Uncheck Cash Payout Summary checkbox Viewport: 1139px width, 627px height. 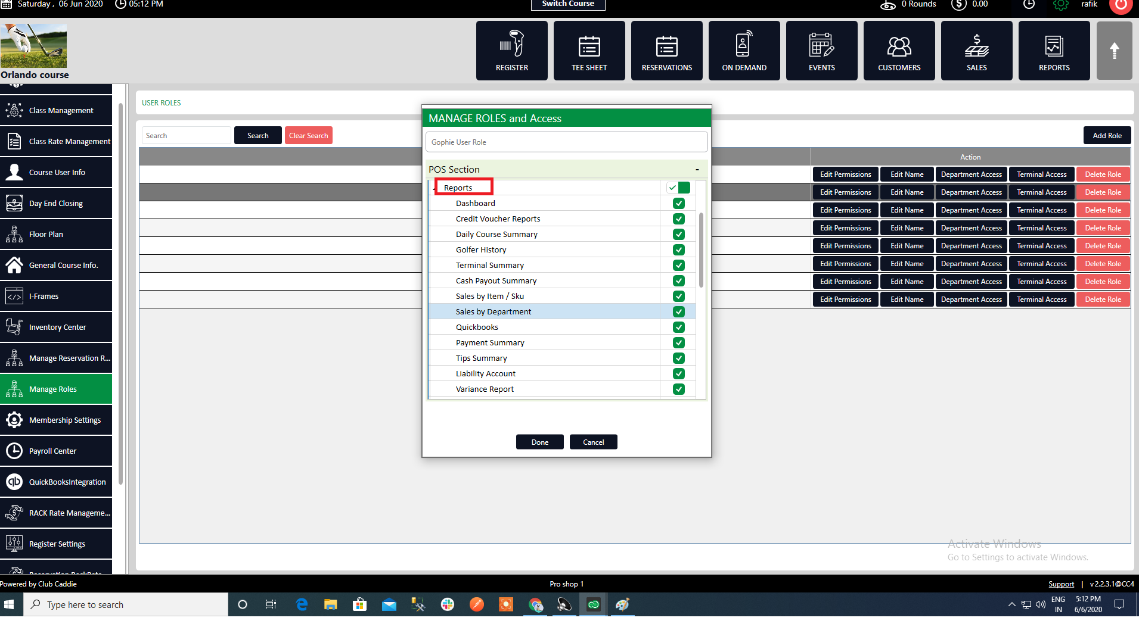678,280
